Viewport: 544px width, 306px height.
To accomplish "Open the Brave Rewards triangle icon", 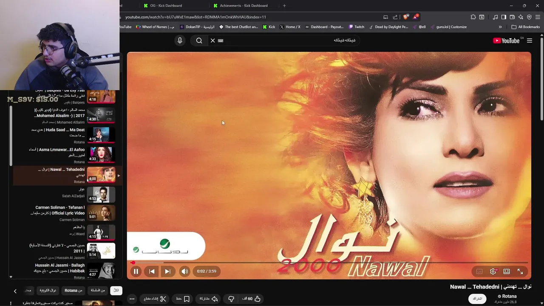I will pyautogui.click(x=416, y=17).
